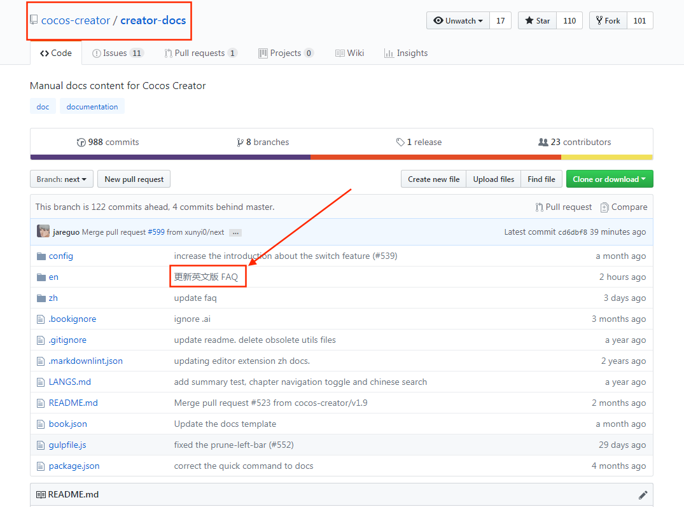
Task: Click Find file button
Action: (x=541, y=179)
